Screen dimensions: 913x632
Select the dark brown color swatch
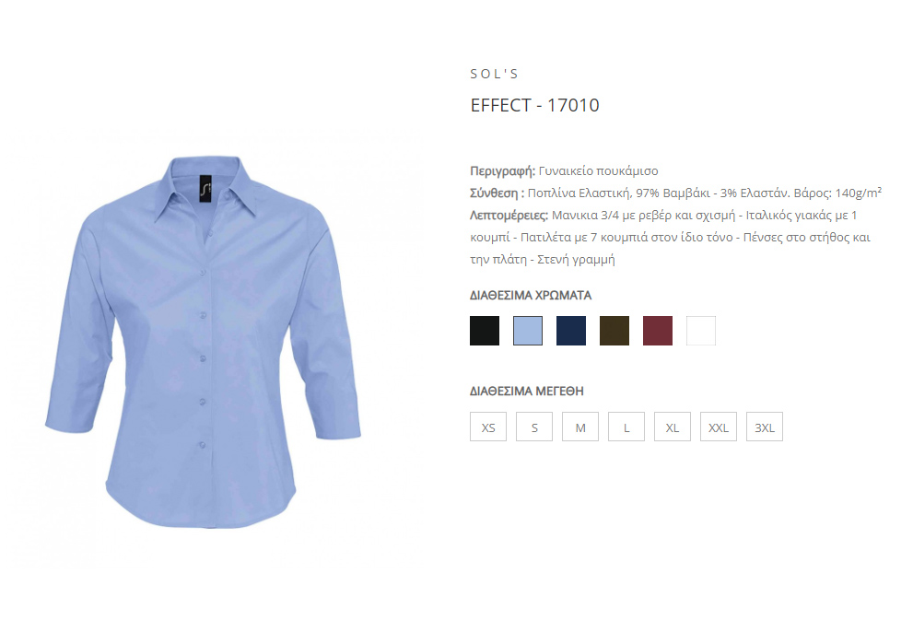(x=615, y=331)
